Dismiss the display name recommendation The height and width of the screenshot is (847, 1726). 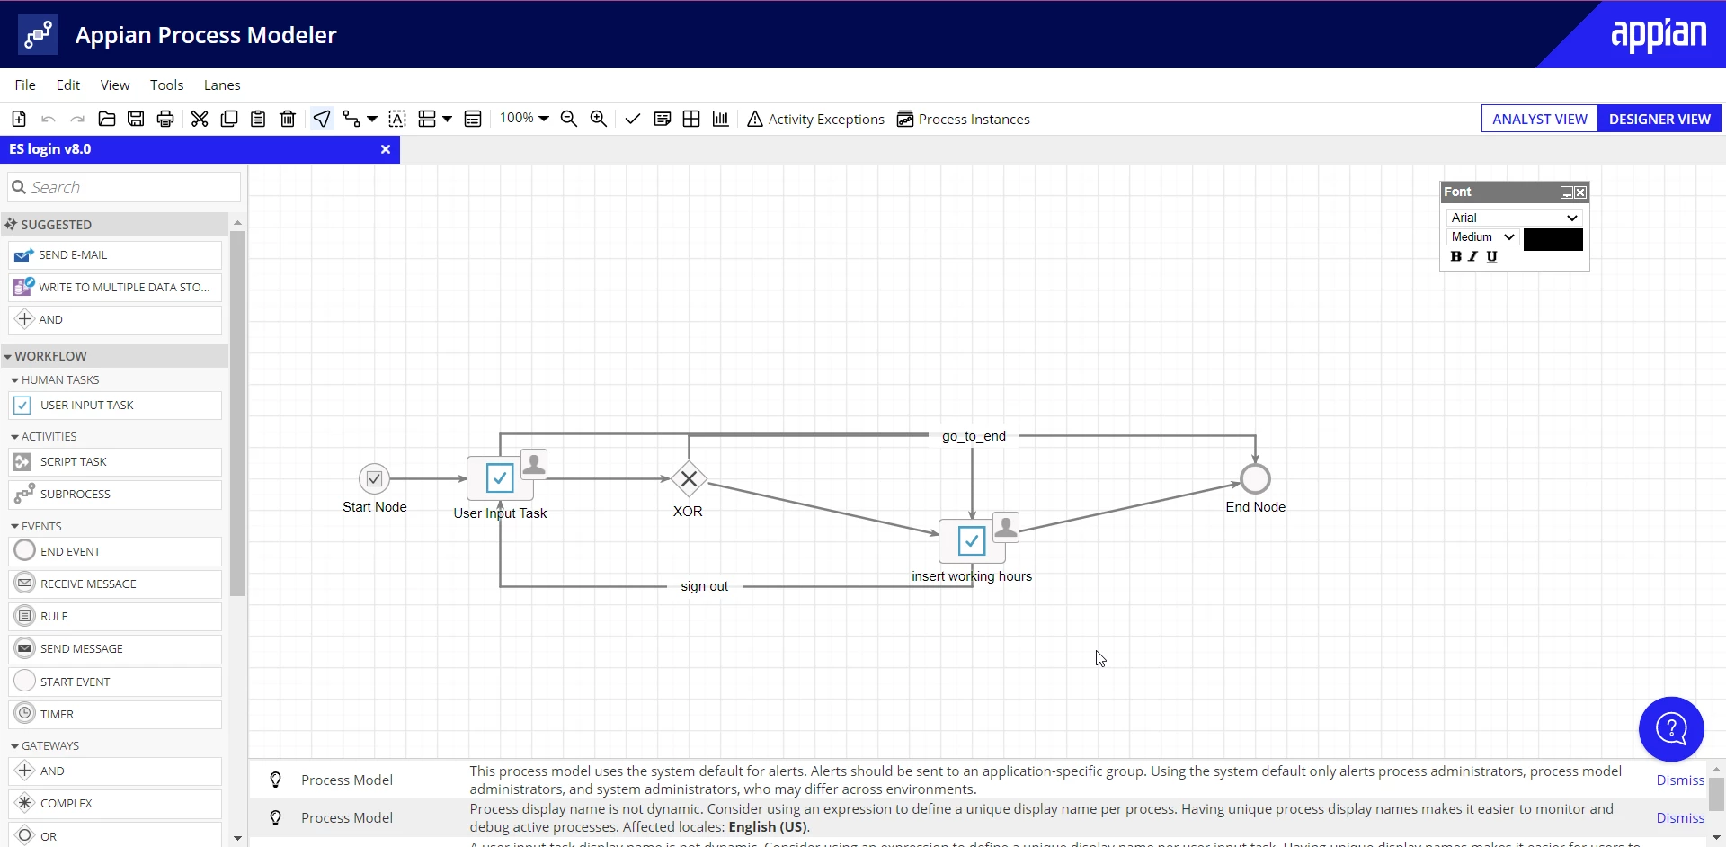click(x=1680, y=818)
